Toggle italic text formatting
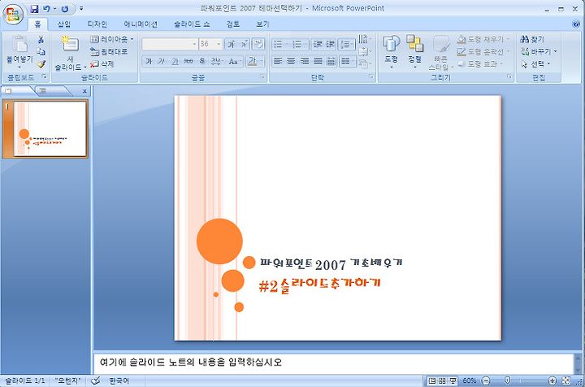 click(161, 61)
